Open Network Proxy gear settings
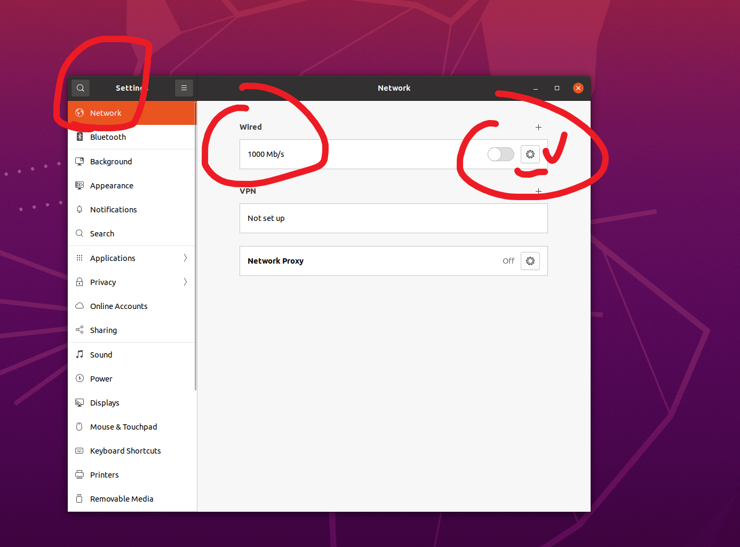This screenshot has height=547, width=740. pyautogui.click(x=530, y=261)
